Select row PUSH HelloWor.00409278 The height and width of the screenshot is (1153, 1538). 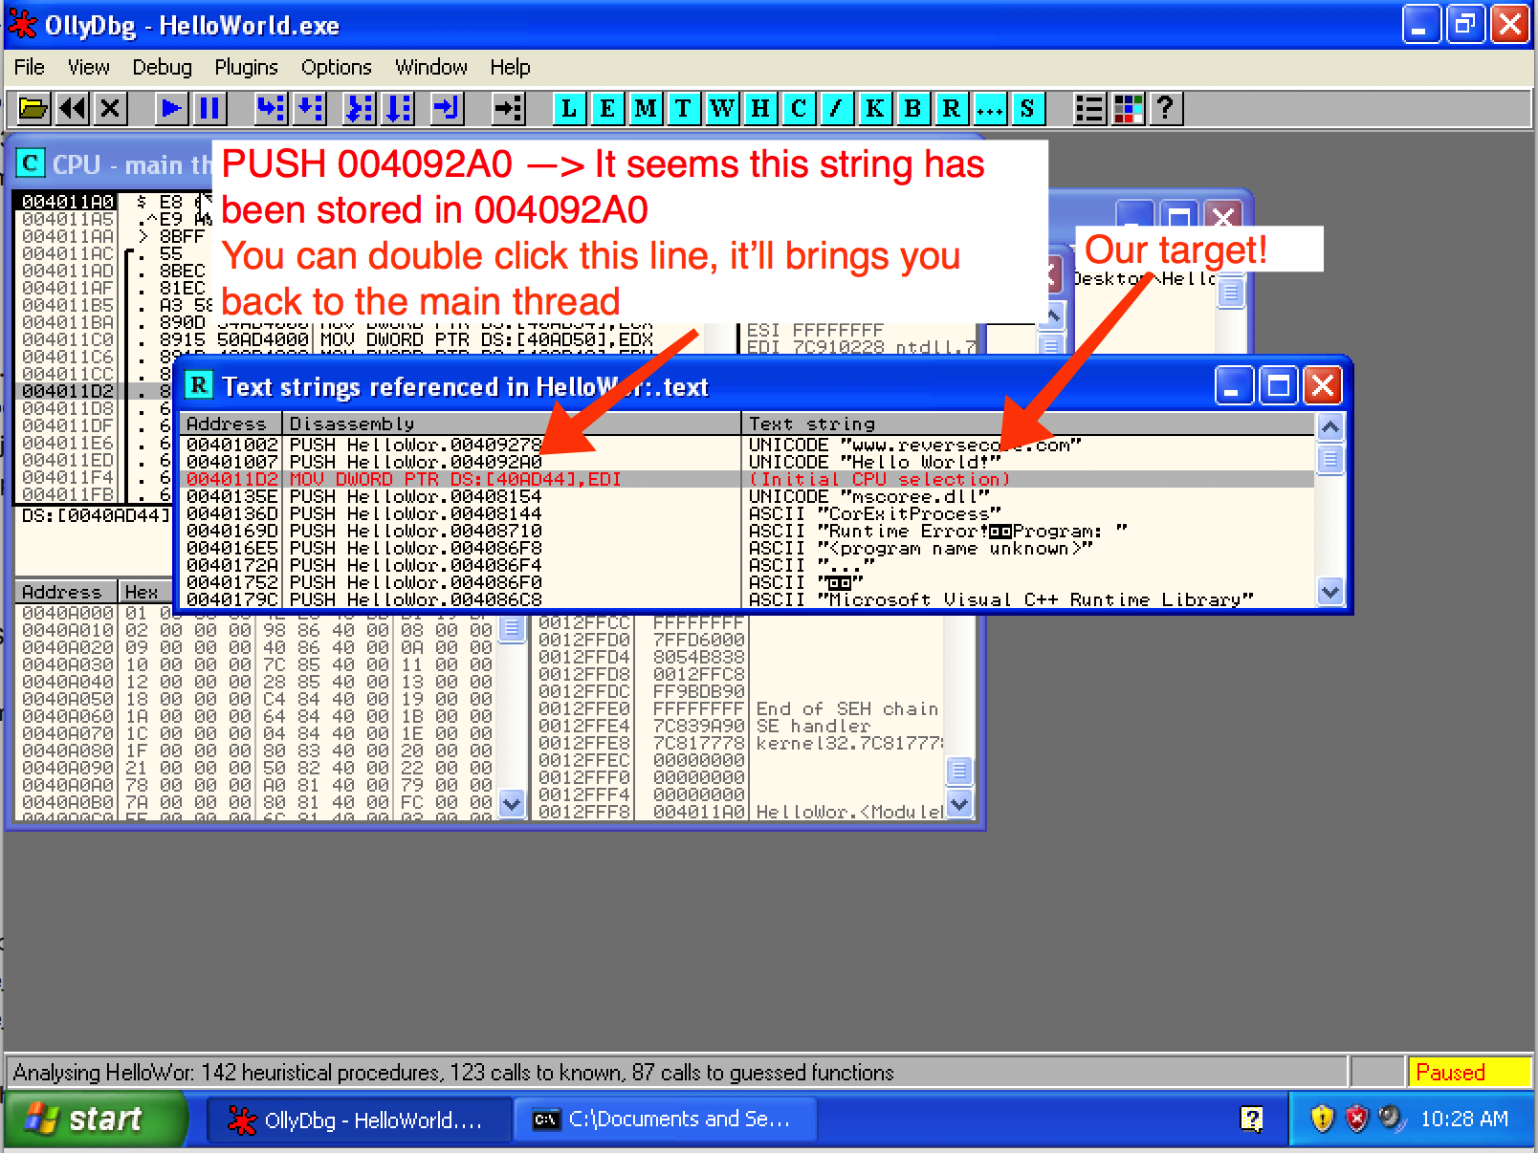[747, 445]
